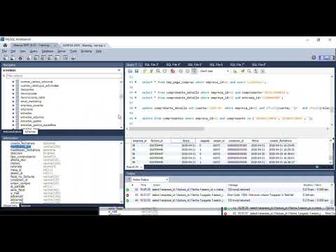Beautify the SQL query with broom icon

pyautogui.click(x=243, y=71)
